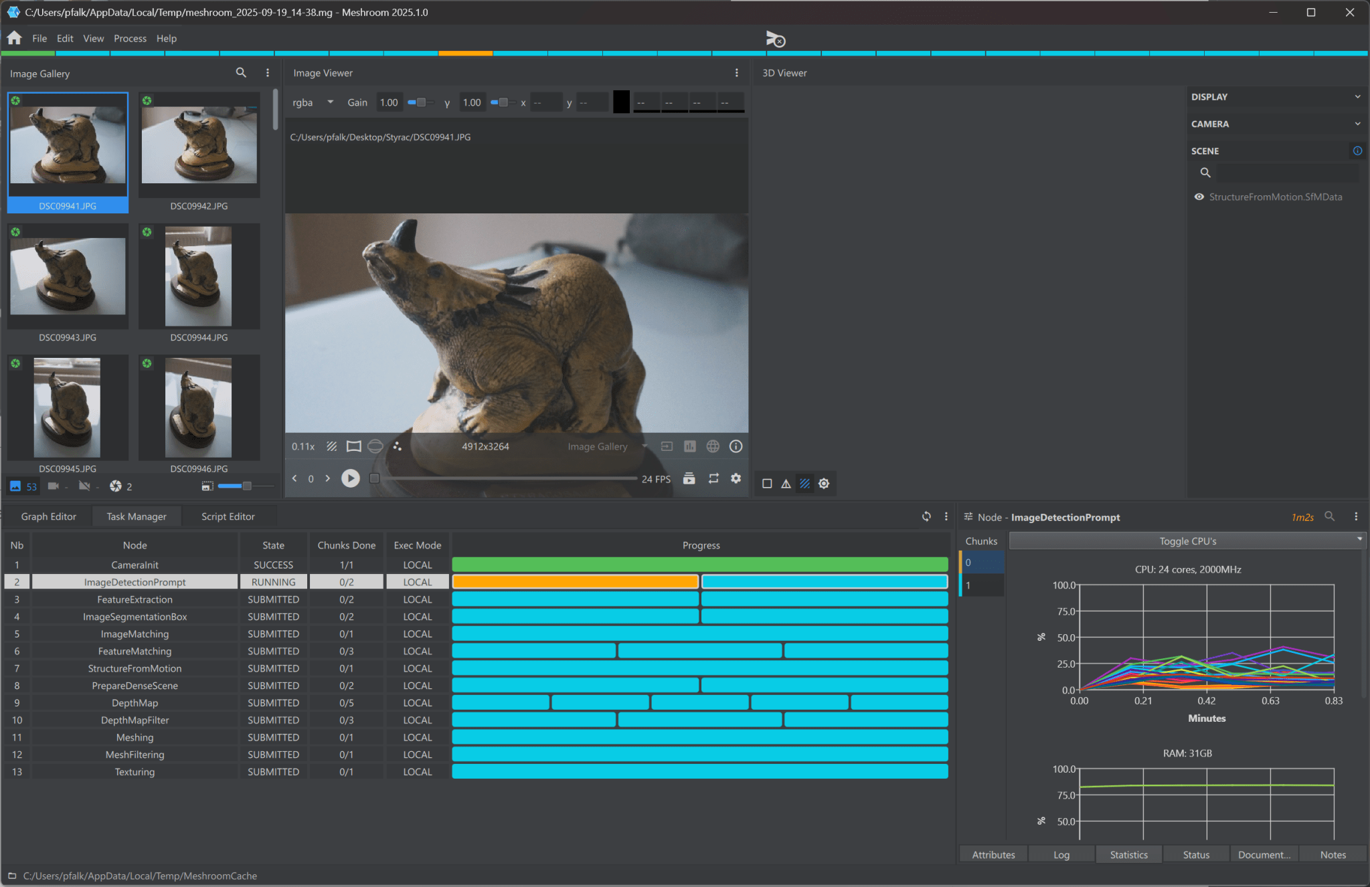Expand the DISPLAY section
The width and height of the screenshot is (1370, 887).
(1274, 97)
